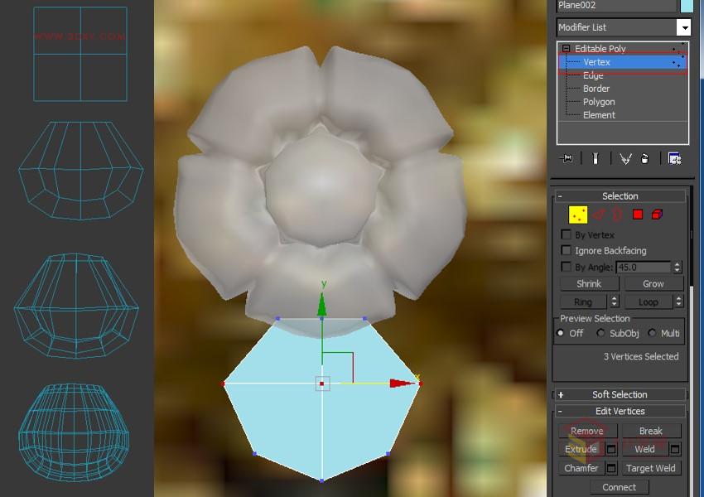Click the Remove Modifier trash icon

(645, 159)
